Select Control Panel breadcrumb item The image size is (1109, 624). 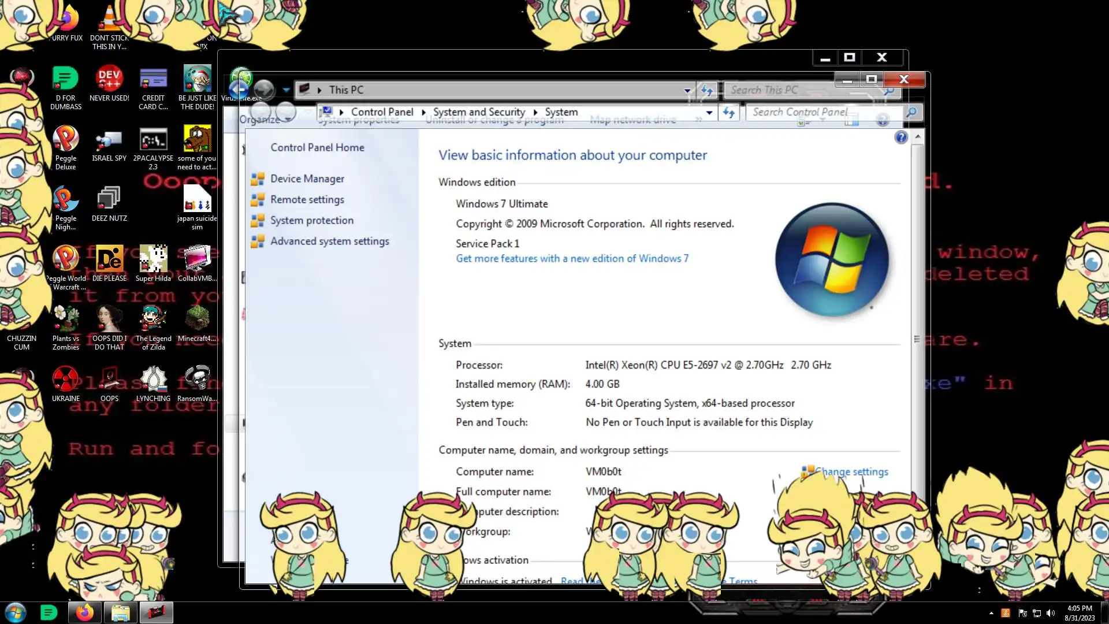pos(382,112)
